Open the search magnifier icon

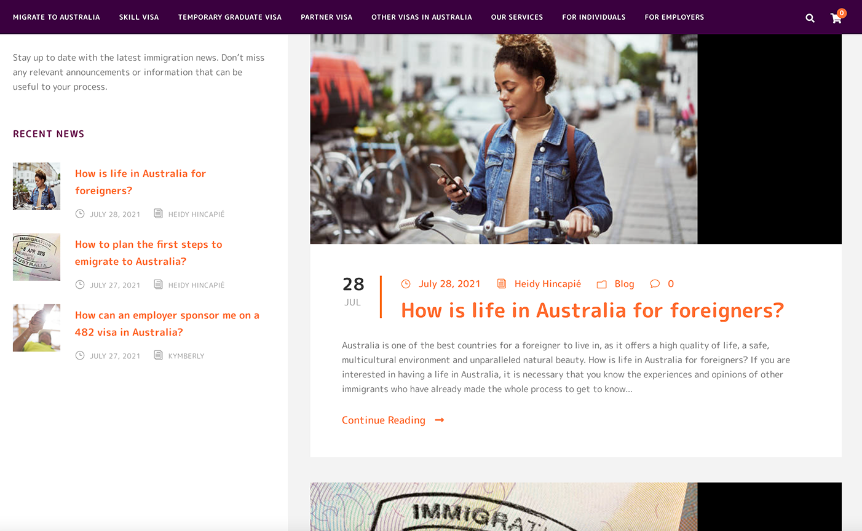pos(810,18)
